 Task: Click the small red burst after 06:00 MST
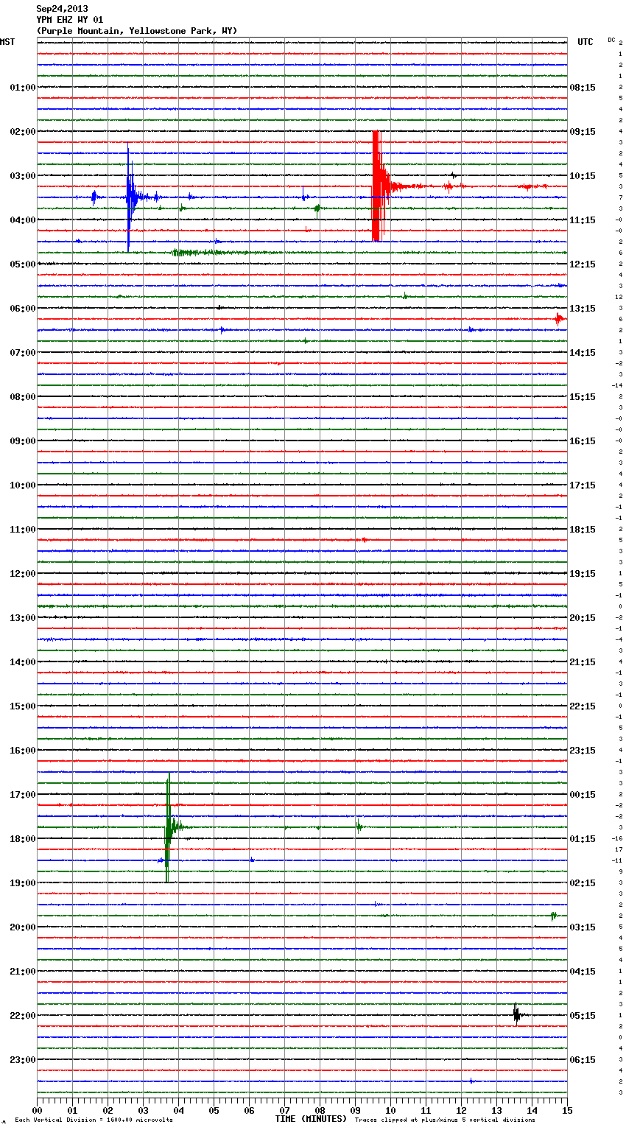click(x=560, y=319)
